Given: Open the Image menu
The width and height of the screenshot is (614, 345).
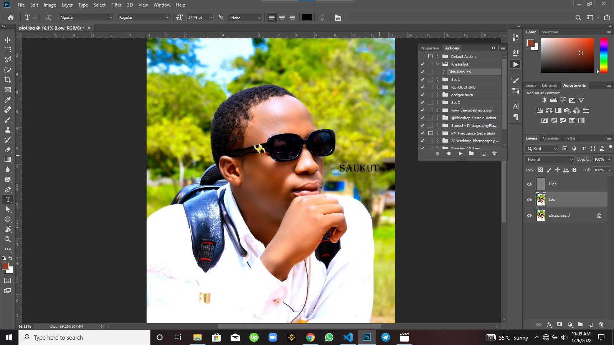Looking at the screenshot, I should [50, 5].
